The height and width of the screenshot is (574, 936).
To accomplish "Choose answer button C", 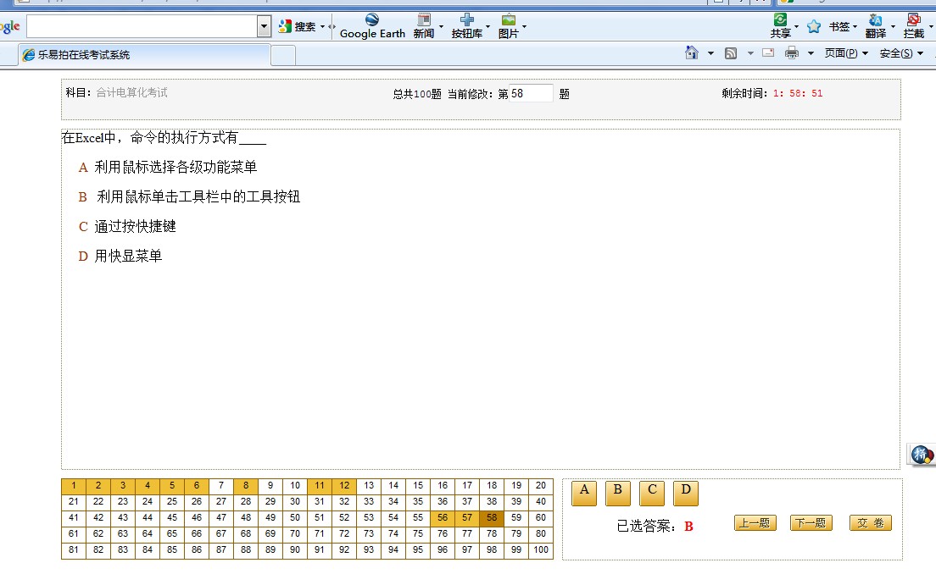I will 652,493.
